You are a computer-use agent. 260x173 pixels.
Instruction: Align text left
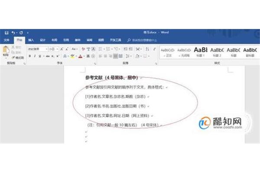(x=100, y=56)
